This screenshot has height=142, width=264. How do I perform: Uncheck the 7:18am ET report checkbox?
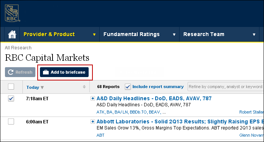tap(11, 98)
